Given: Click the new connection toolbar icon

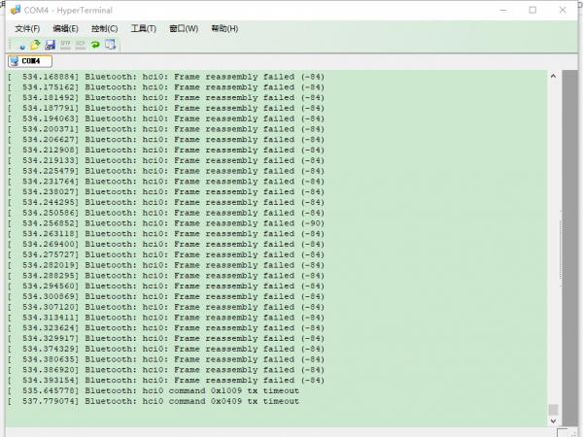Looking at the screenshot, I should [x=21, y=45].
